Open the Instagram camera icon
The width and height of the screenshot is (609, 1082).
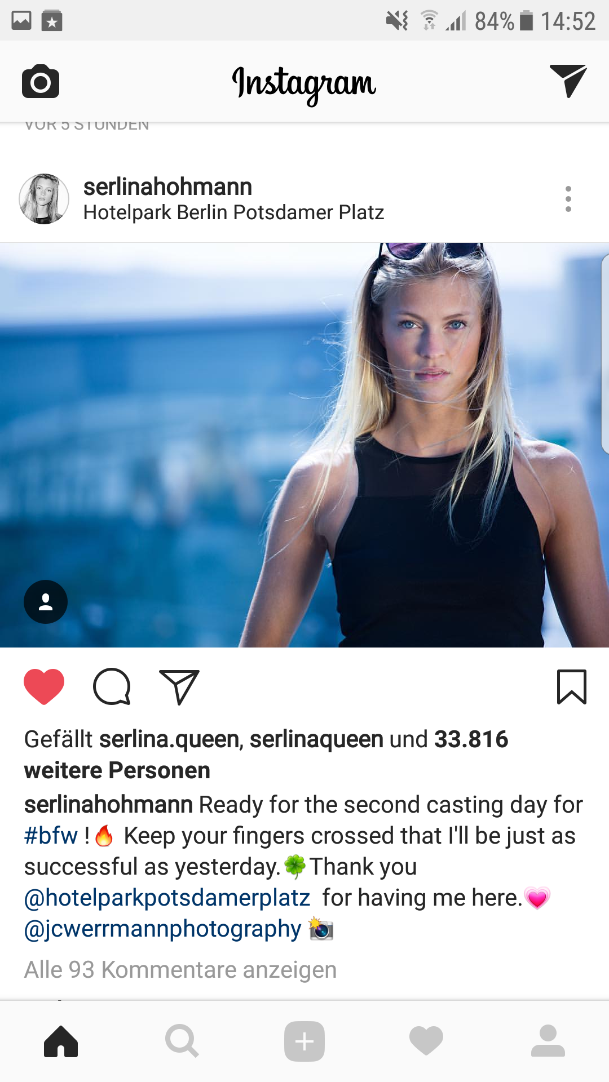click(41, 82)
